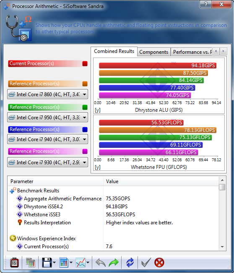Viewport: 234px width, 273px height.
Task: Click the Benchmark Results omega icon
Action: click(13, 190)
